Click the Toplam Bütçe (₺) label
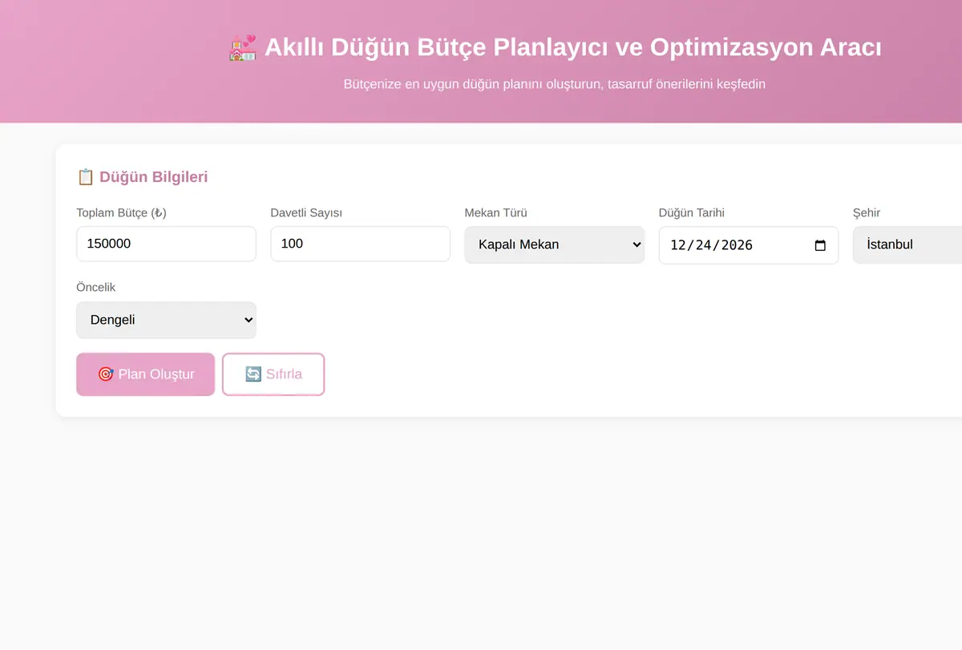The height and width of the screenshot is (650, 962). [x=122, y=212]
